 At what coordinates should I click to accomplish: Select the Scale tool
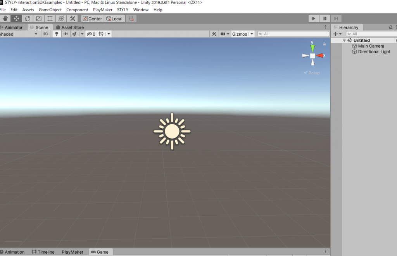point(38,18)
